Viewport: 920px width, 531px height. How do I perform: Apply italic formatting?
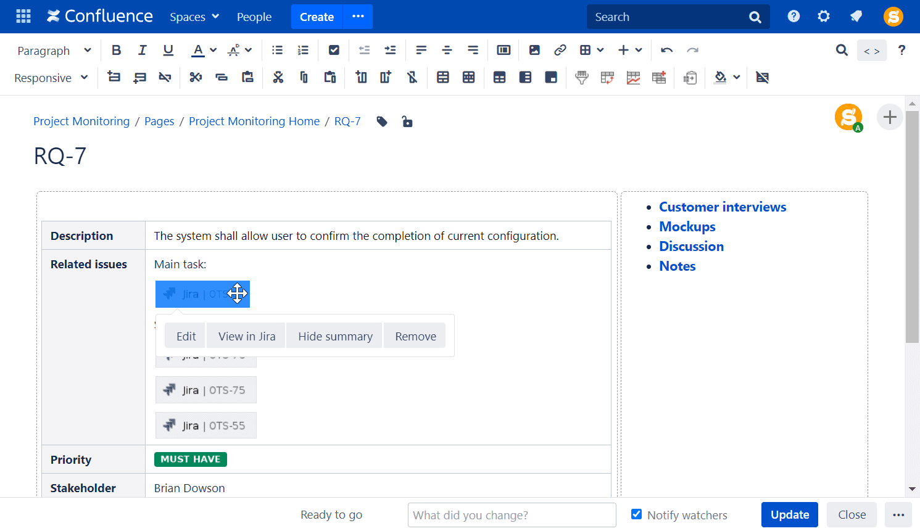(142, 50)
